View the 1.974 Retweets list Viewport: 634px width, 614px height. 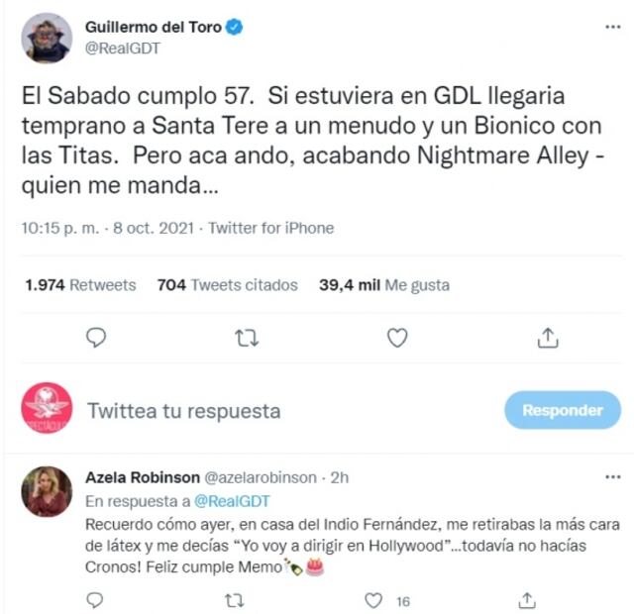80,284
